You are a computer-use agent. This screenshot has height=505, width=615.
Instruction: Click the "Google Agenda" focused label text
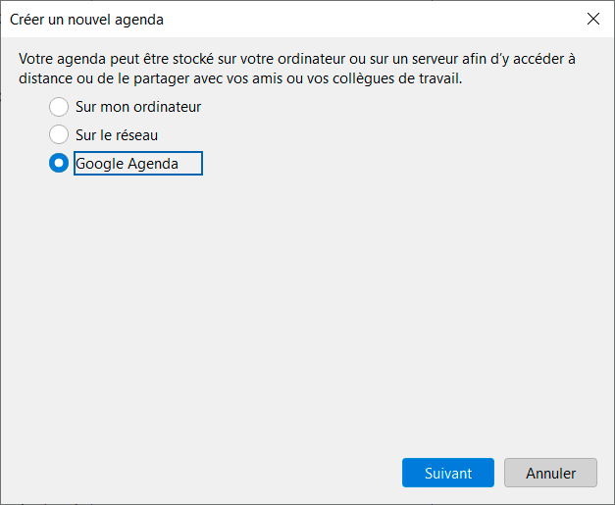tap(127, 164)
